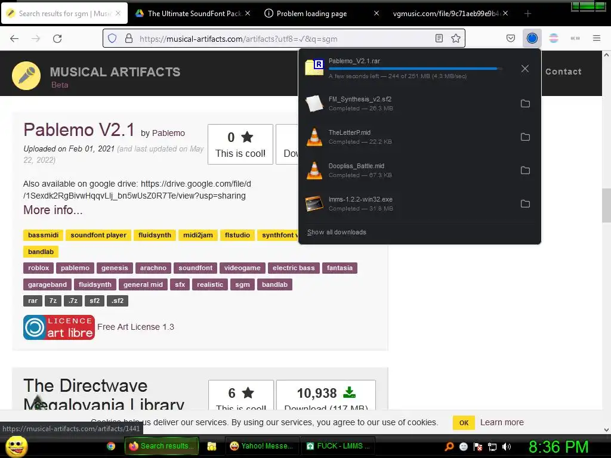The image size is (611, 458).
Task: Select the garageband tag
Action: [x=47, y=284]
